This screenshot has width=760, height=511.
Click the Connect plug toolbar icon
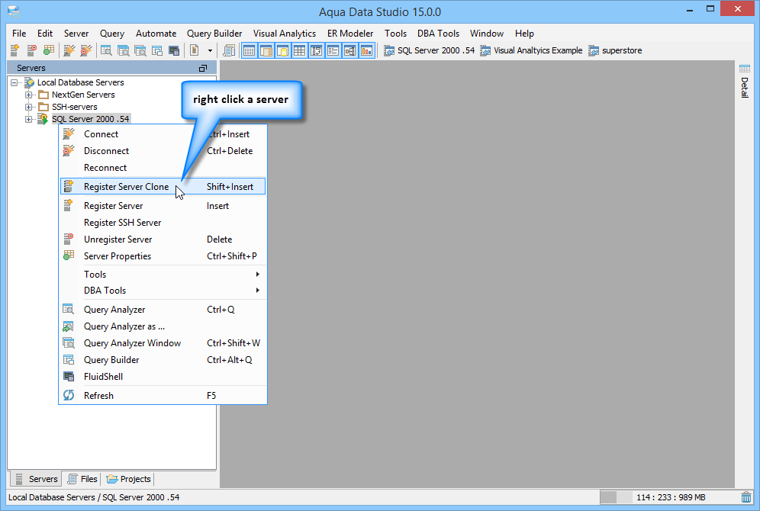[69, 50]
